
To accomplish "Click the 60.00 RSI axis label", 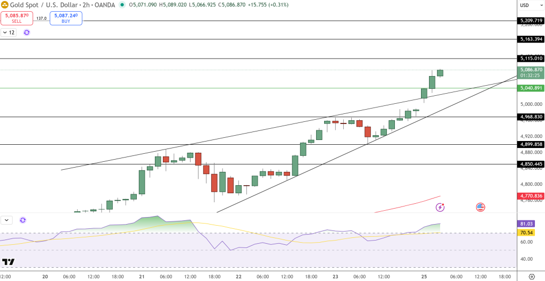I will coord(527,242).
